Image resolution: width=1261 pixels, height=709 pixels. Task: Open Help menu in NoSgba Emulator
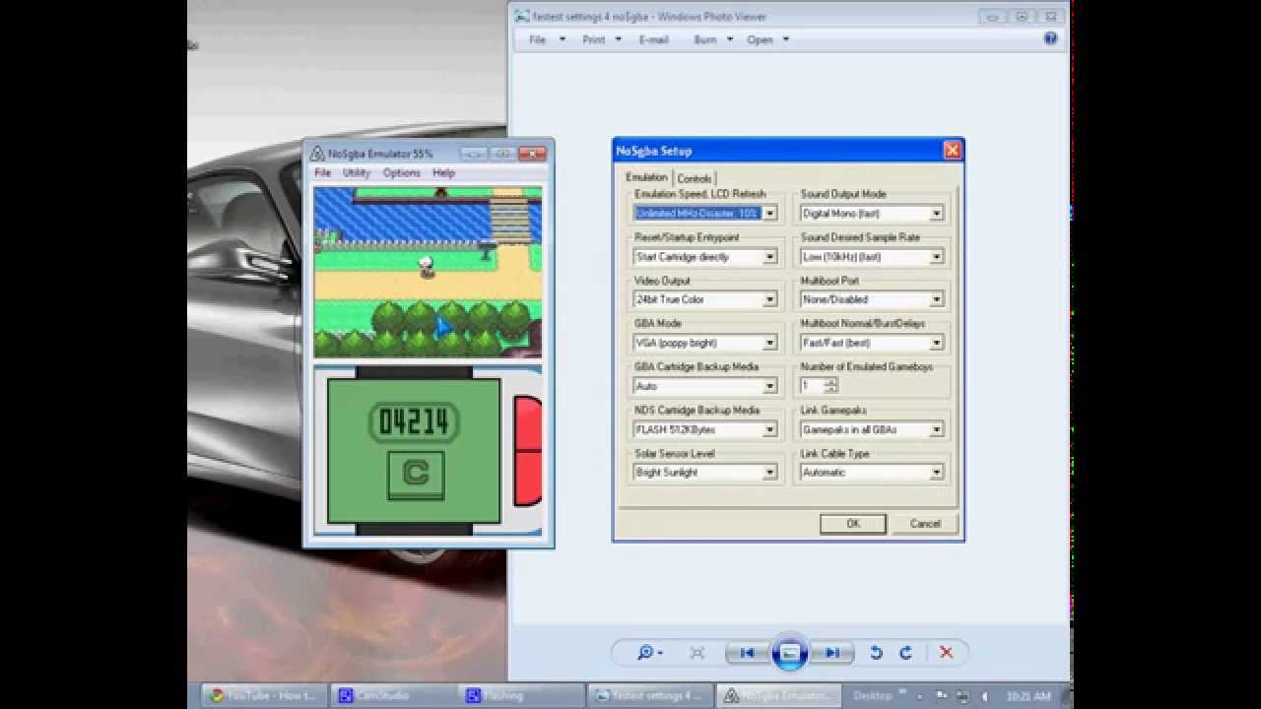(x=443, y=172)
